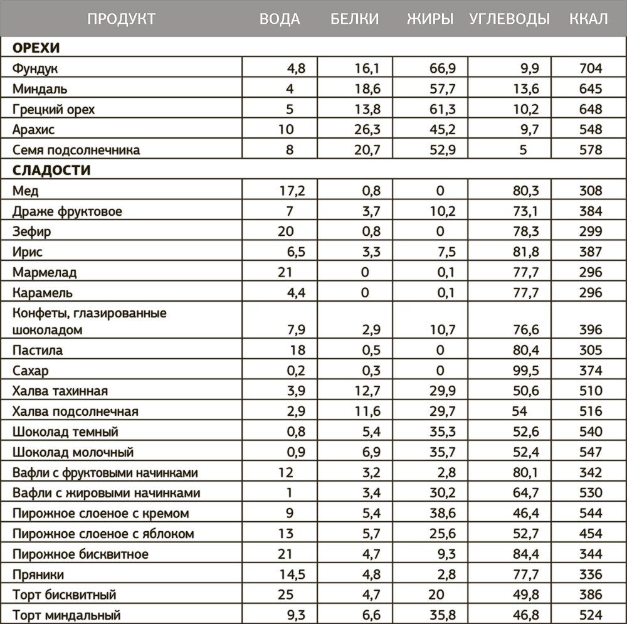Select the ВОДА column header
The image size is (627, 624).
click(280, 19)
